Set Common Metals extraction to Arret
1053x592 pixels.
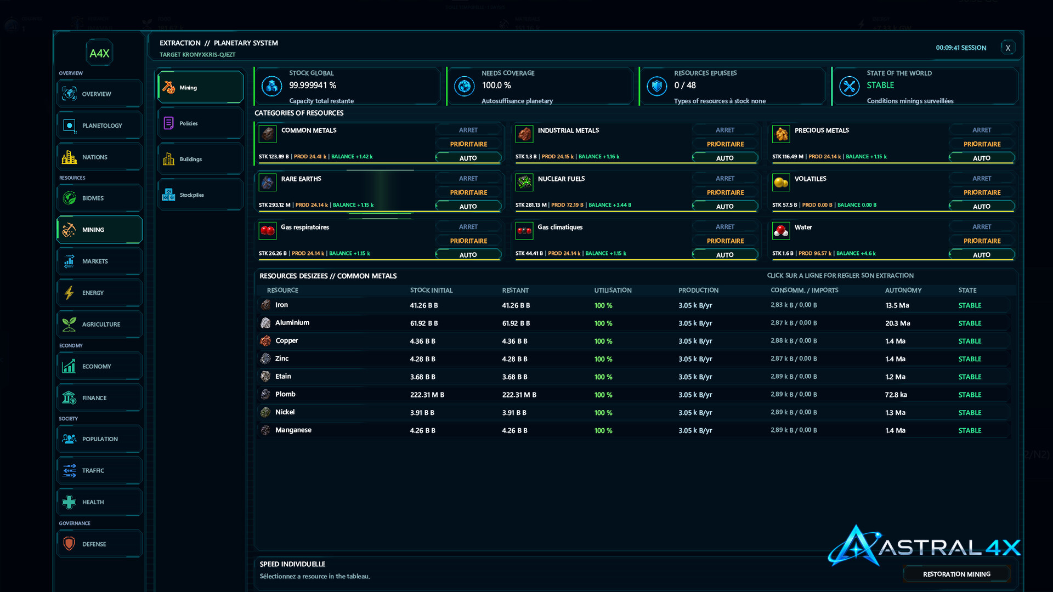click(x=468, y=130)
